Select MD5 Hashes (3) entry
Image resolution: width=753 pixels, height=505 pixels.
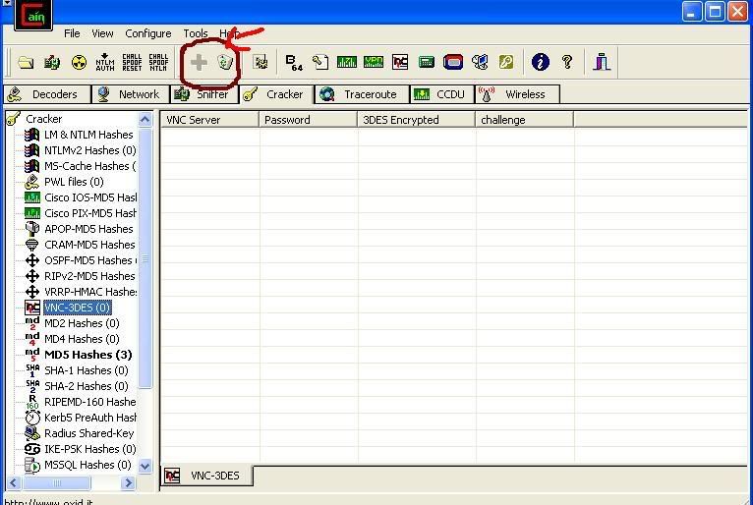click(x=87, y=355)
